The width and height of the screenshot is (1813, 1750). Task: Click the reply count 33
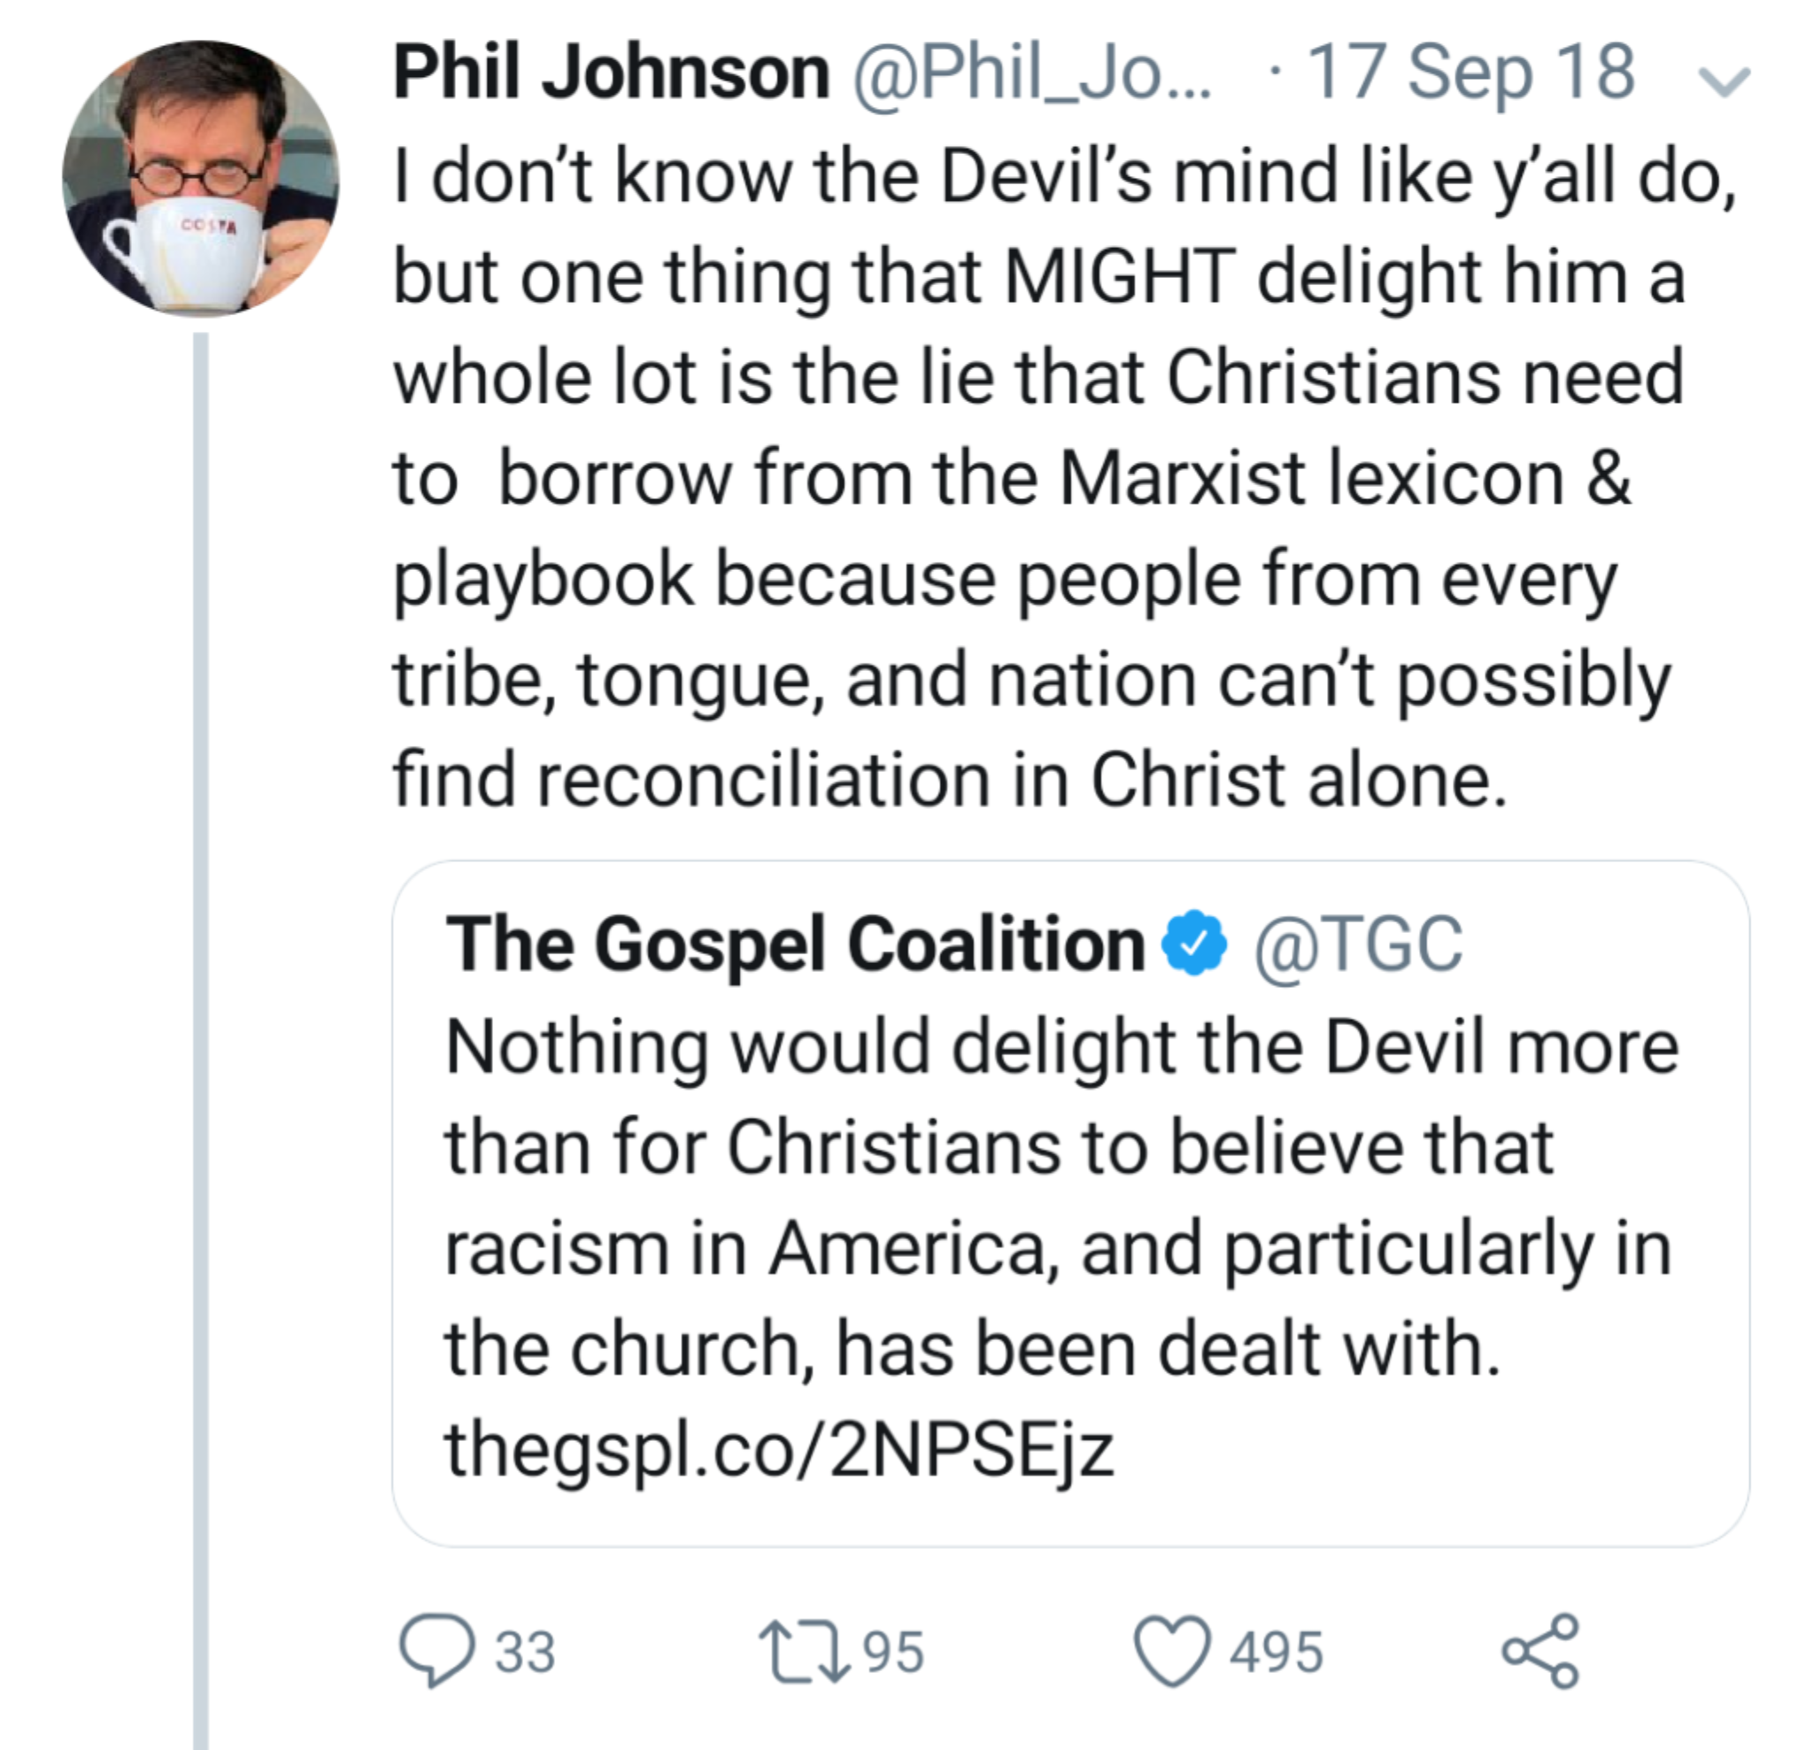pyautogui.click(x=526, y=1653)
